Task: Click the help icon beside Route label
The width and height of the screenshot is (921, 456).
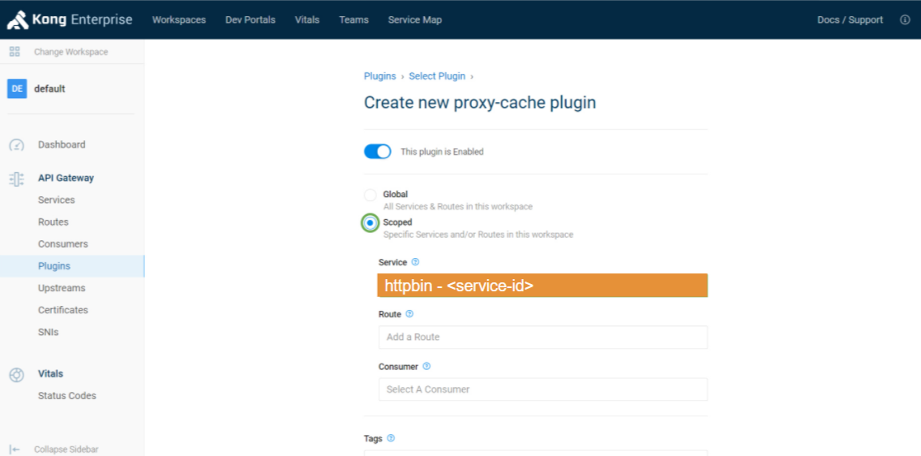Action: 409,314
